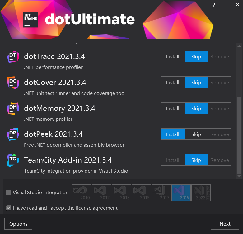Open the Options button
The width and height of the screenshot is (243, 234).
18,224
